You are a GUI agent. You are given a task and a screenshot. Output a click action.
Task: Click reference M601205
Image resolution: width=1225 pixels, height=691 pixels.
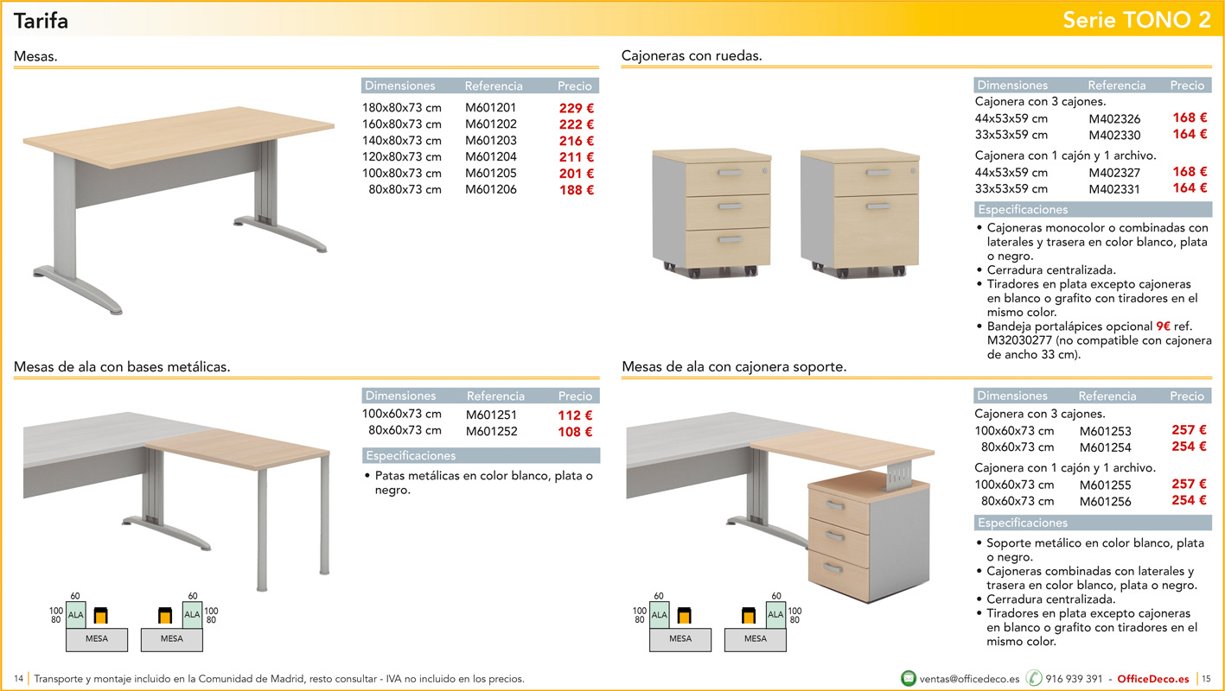(490, 174)
